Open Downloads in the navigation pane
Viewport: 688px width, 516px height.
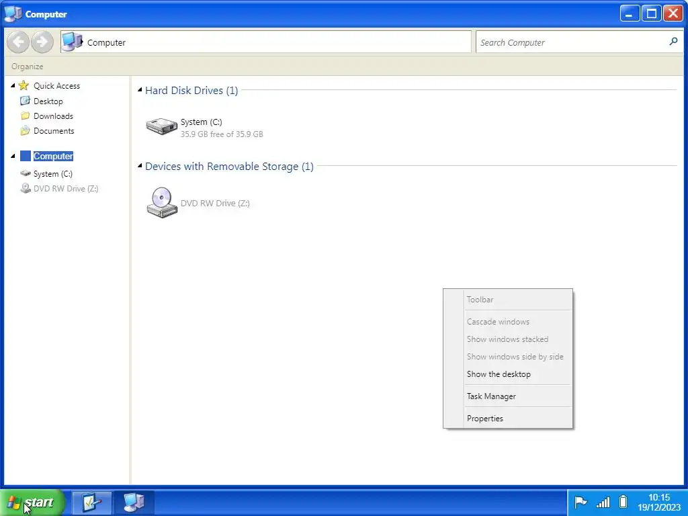pos(53,116)
